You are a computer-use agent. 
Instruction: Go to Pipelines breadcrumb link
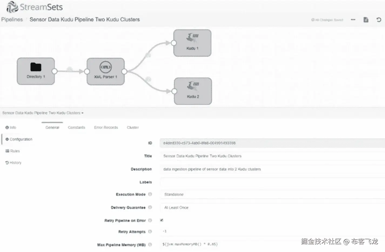click(x=12, y=19)
